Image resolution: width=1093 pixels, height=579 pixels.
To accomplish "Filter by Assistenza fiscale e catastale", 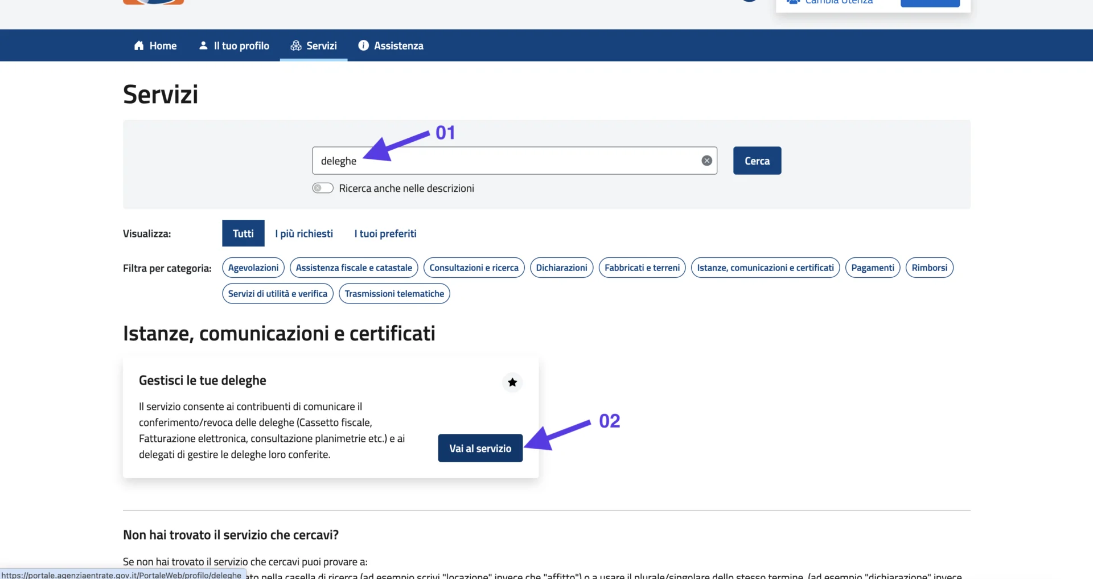I will (354, 268).
